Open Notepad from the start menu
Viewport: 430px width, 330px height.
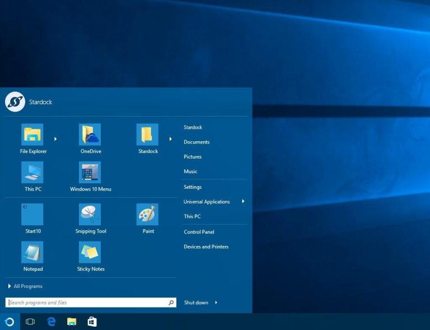(32, 253)
